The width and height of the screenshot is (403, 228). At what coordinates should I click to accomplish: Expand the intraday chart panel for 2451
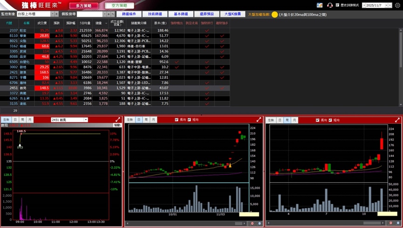118,120
